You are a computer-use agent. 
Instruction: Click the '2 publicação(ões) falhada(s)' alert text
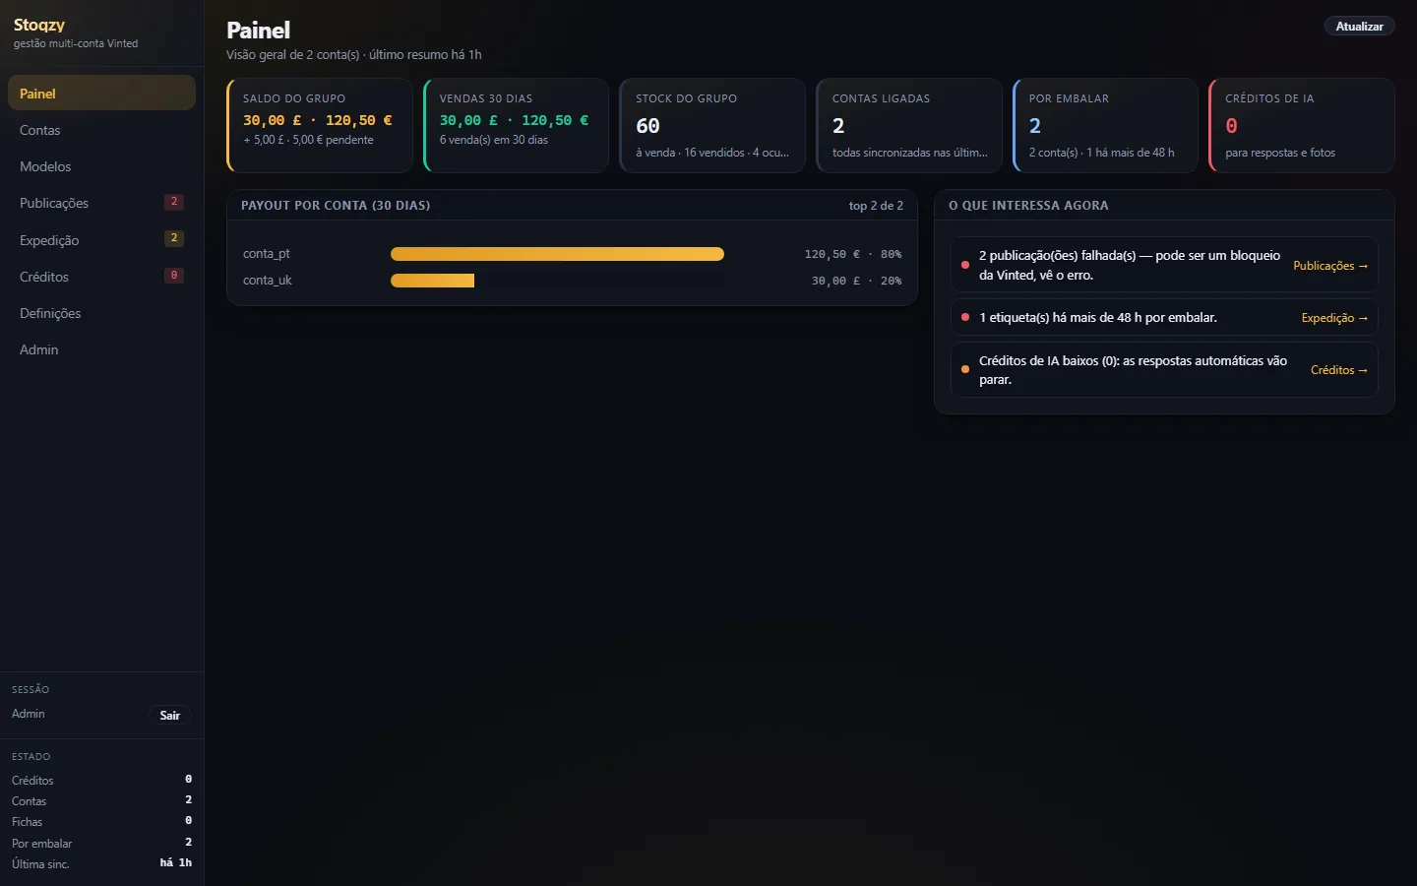pyautogui.click(x=1130, y=265)
